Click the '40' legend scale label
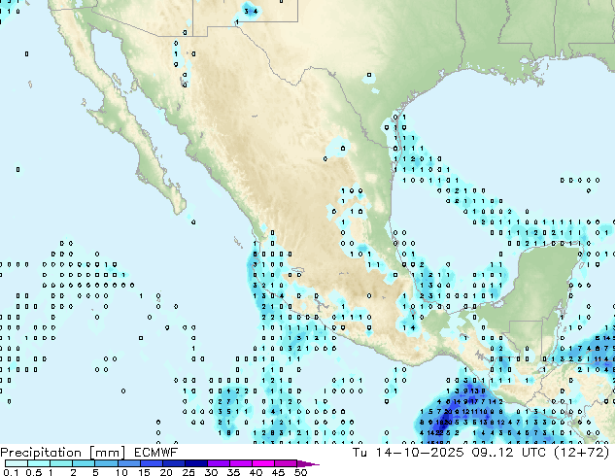 tap(256, 472)
